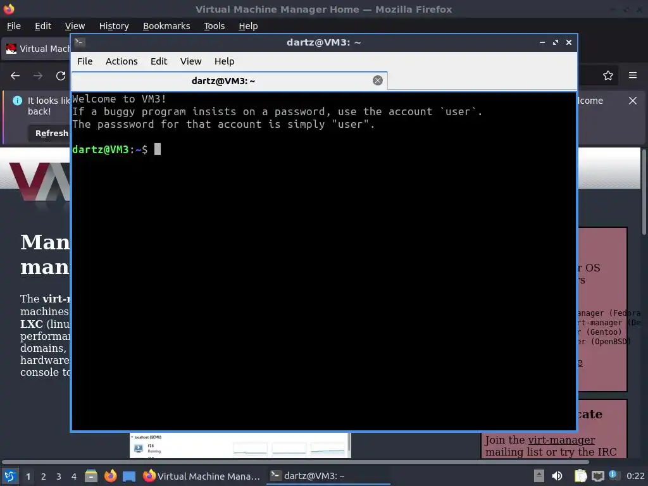Click the Refresh Firefox button

(49, 133)
